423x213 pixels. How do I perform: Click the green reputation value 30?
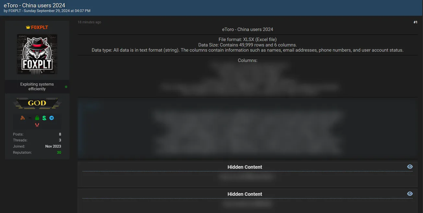click(x=59, y=152)
